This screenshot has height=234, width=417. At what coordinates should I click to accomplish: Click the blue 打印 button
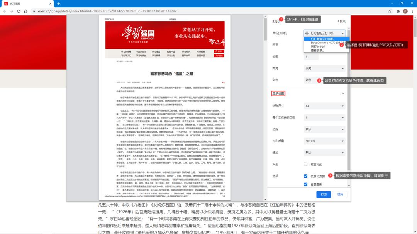click(x=323, y=194)
